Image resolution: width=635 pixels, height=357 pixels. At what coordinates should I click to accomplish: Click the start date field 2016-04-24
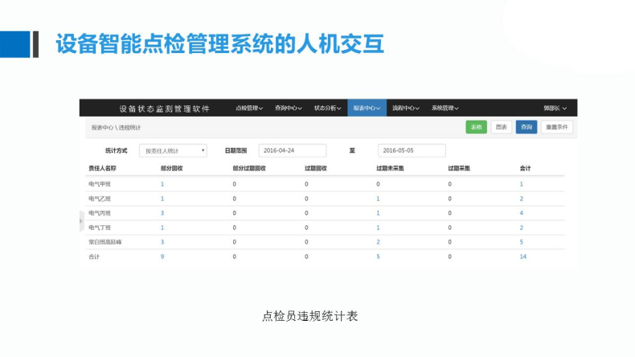pos(292,150)
